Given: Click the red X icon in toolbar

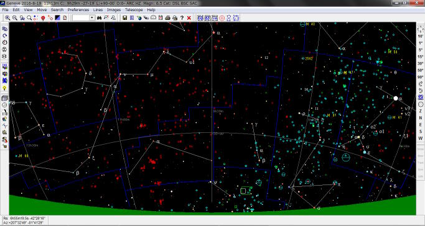Looking at the screenshot, I should pyautogui.click(x=189, y=18).
